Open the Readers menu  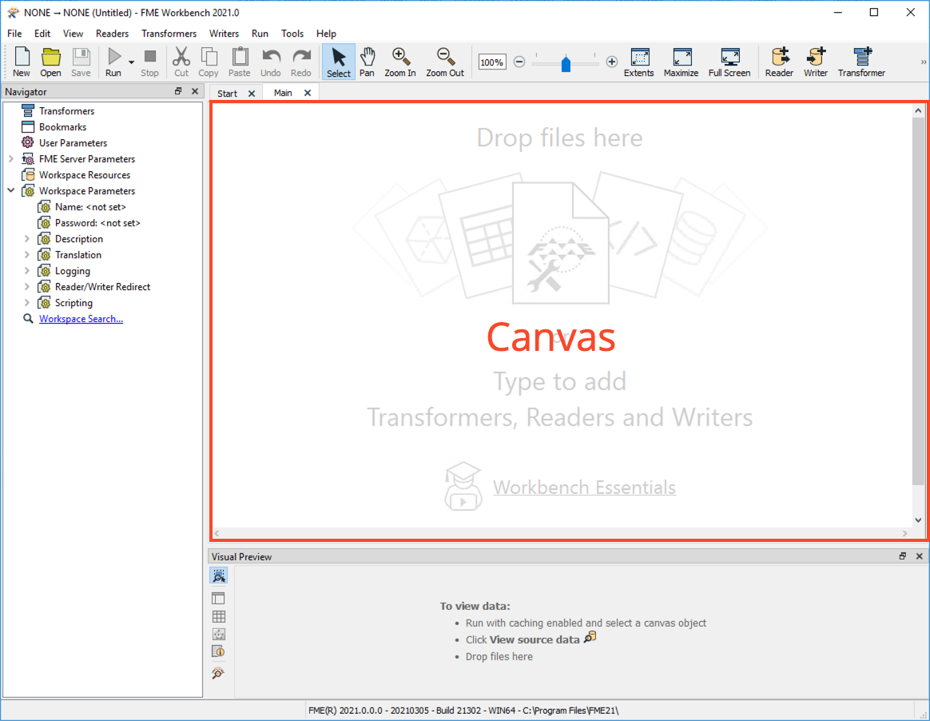(112, 34)
